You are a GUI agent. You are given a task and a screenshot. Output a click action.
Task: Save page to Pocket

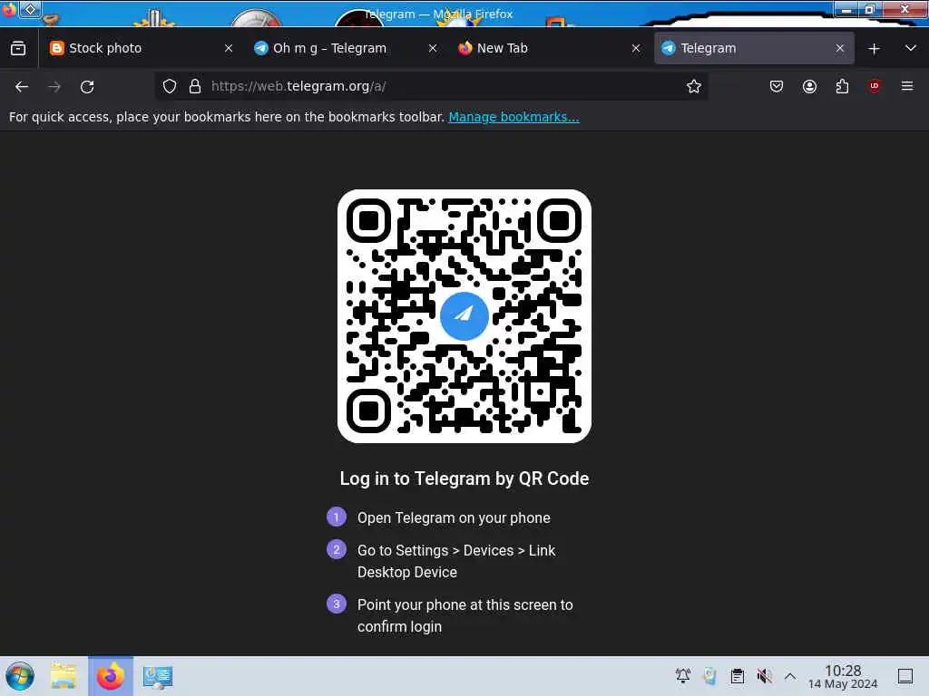click(x=777, y=86)
